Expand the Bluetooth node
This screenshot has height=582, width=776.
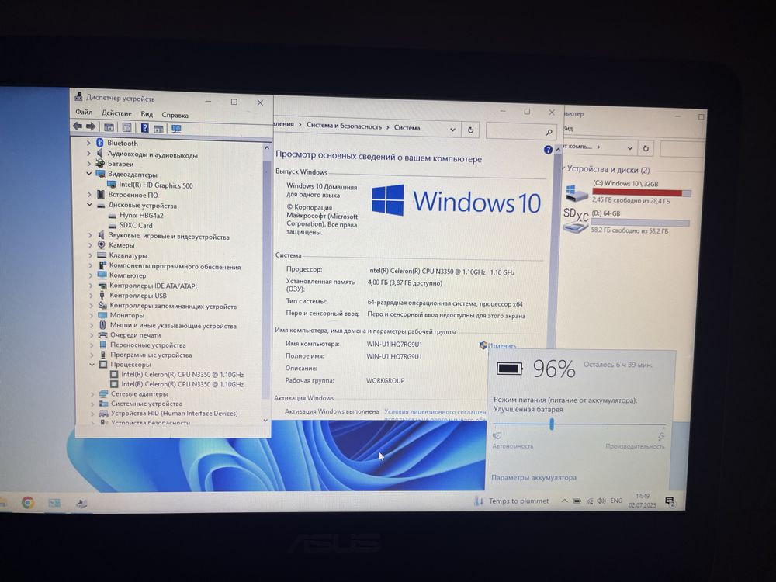[x=88, y=143]
